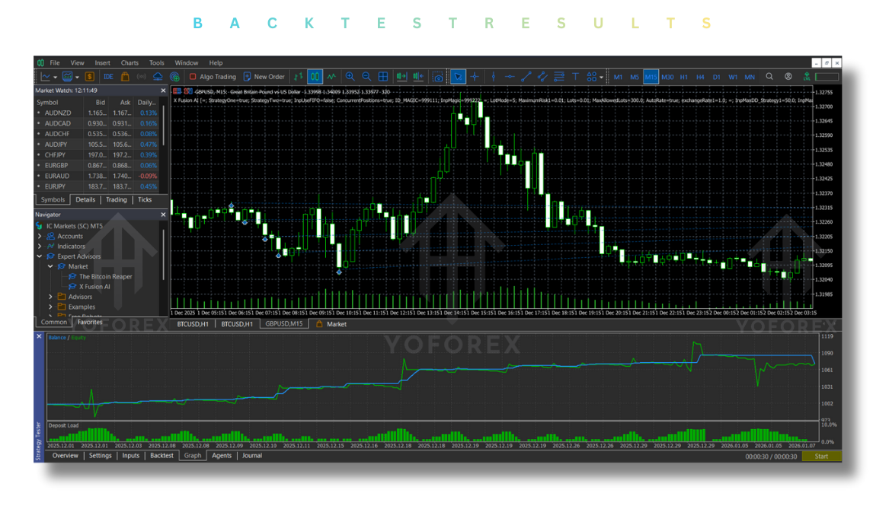Open the objects shapes dropdown arrow
This screenshot has width=889, height=509.
(x=601, y=78)
